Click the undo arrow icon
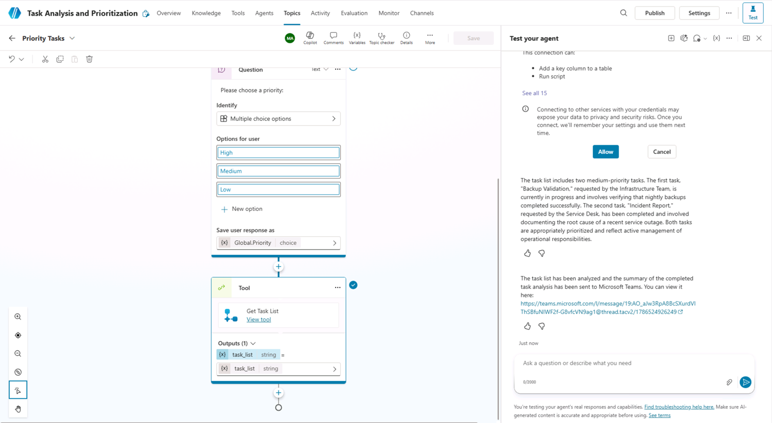The height and width of the screenshot is (423, 772). coord(11,59)
